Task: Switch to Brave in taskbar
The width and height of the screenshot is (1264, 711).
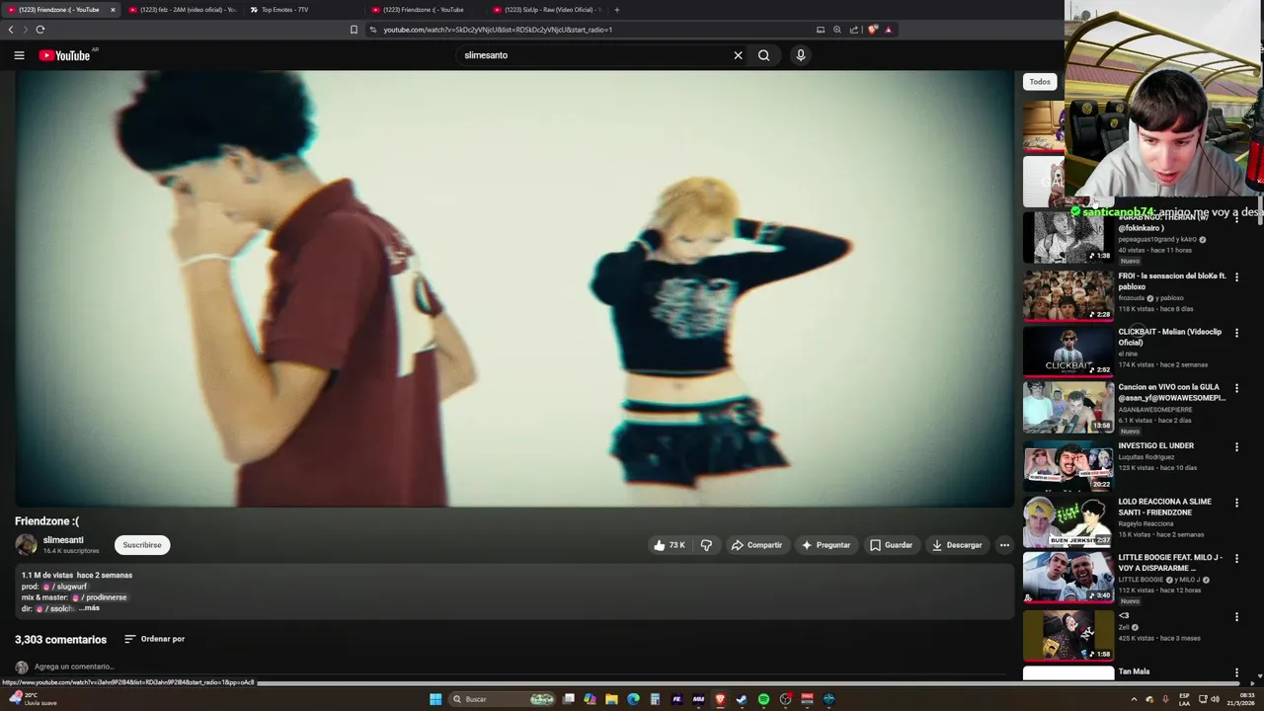Action: click(x=720, y=699)
